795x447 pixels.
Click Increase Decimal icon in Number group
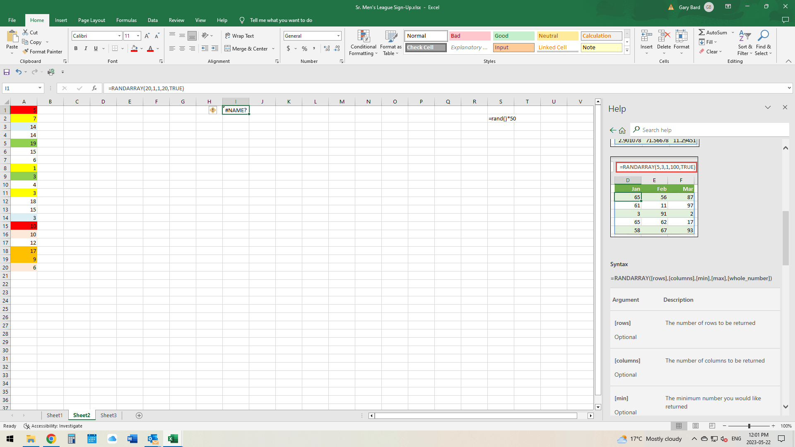[327, 48]
